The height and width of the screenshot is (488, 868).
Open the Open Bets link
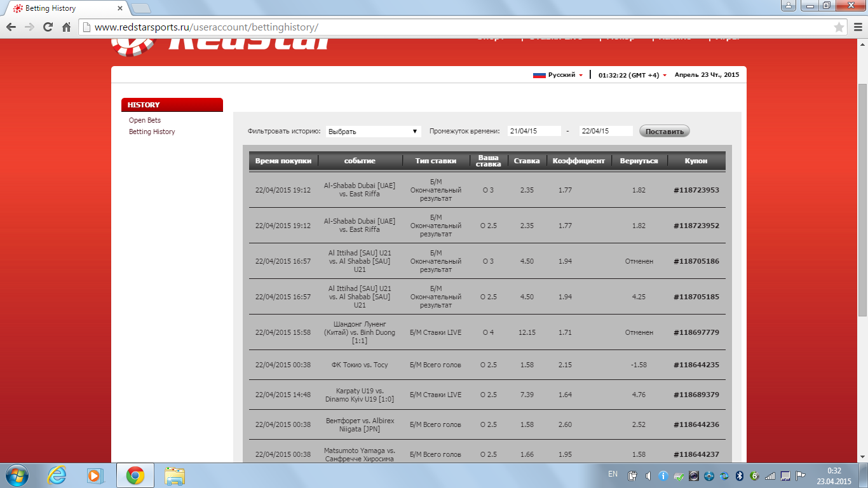click(x=145, y=120)
